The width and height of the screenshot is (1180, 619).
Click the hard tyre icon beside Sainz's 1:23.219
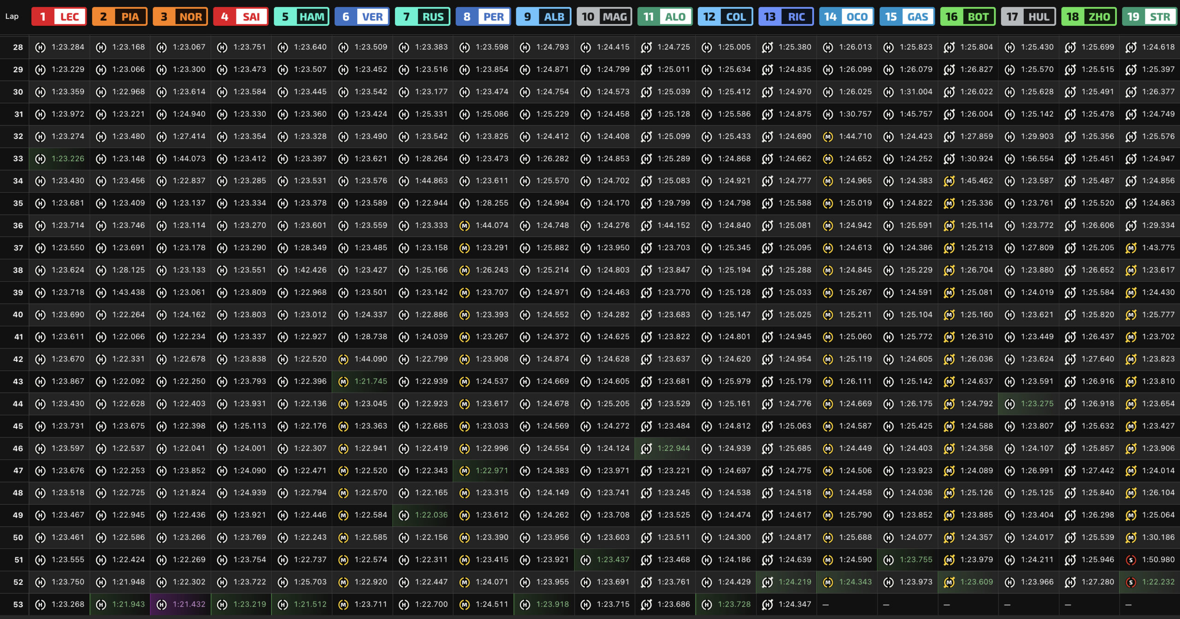pyautogui.click(x=222, y=604)
